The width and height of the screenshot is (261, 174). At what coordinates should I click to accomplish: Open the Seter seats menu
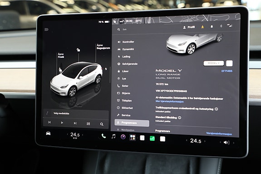[x=123, y=86]
